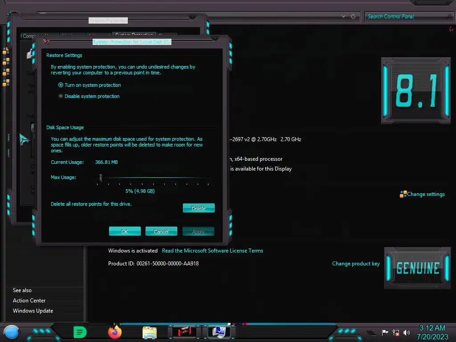456x342 pixels.
Task: Click the network tray icon
Action: pyautogui.click(x=396, y=332)
